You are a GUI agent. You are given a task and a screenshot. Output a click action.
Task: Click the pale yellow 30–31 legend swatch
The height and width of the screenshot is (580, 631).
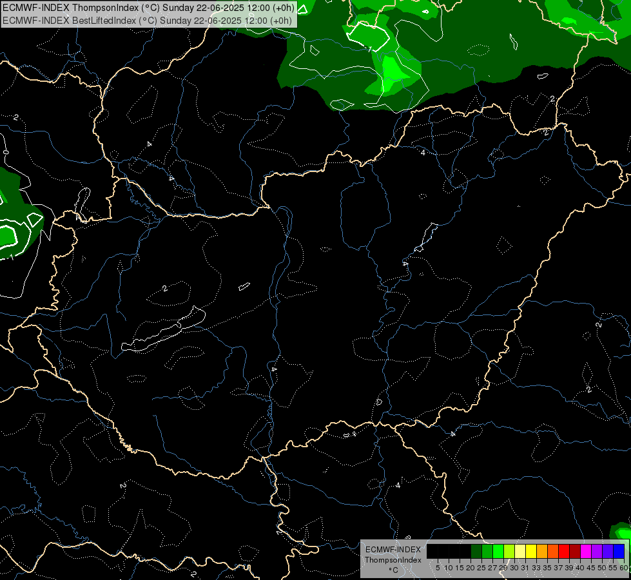click(520, 551)
